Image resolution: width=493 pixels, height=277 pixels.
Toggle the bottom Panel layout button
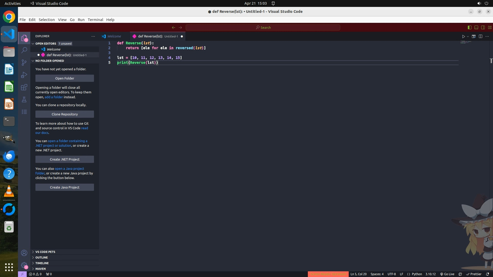[476, 27]
